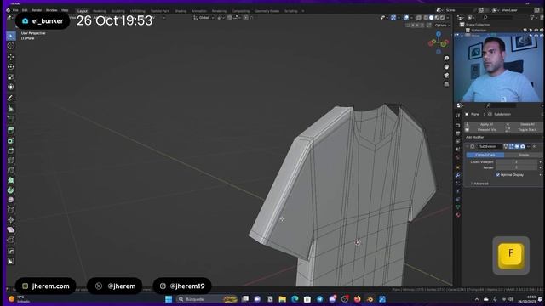Open the Modifiers wrench properties tab
Viewport: 545px width, 306px height.
pos(458,176)
